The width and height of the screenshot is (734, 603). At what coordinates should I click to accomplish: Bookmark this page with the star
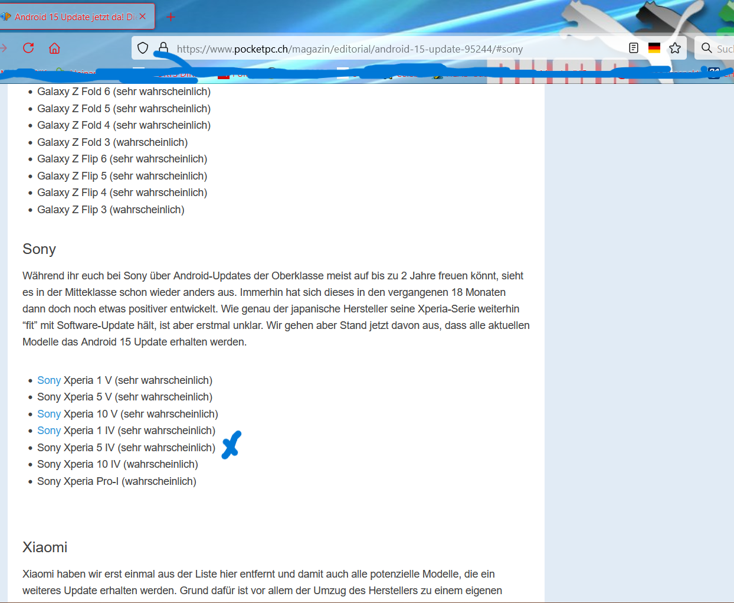[x=675, y=48]
